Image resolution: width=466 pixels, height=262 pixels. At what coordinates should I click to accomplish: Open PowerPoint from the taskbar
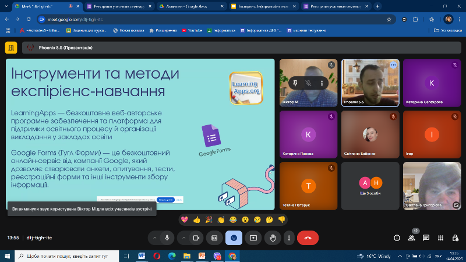point(202,256)
